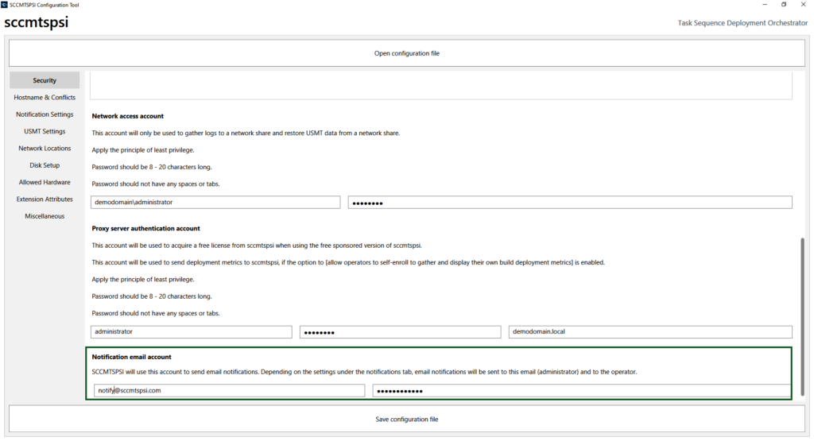The image size is (814, 441).
Task: Click the Open configuration file button
Action: click(x=406, y=53)
